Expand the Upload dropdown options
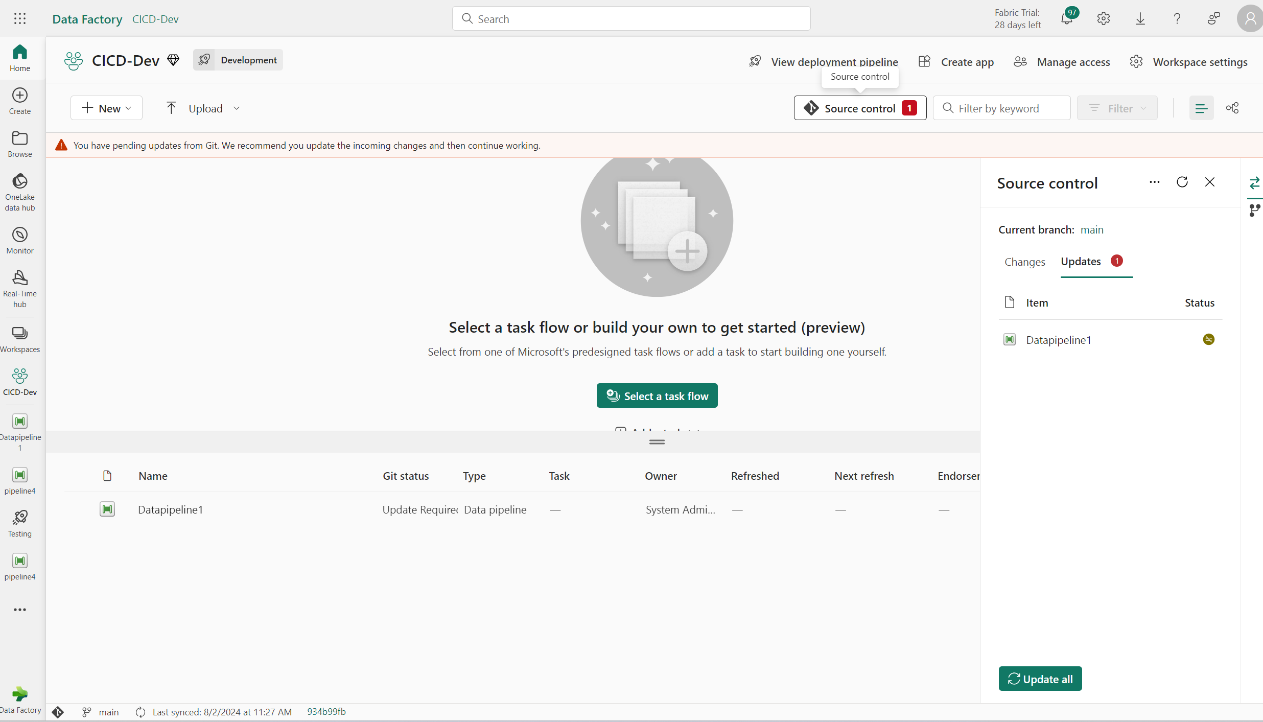1263x722 pixels. 236,108
